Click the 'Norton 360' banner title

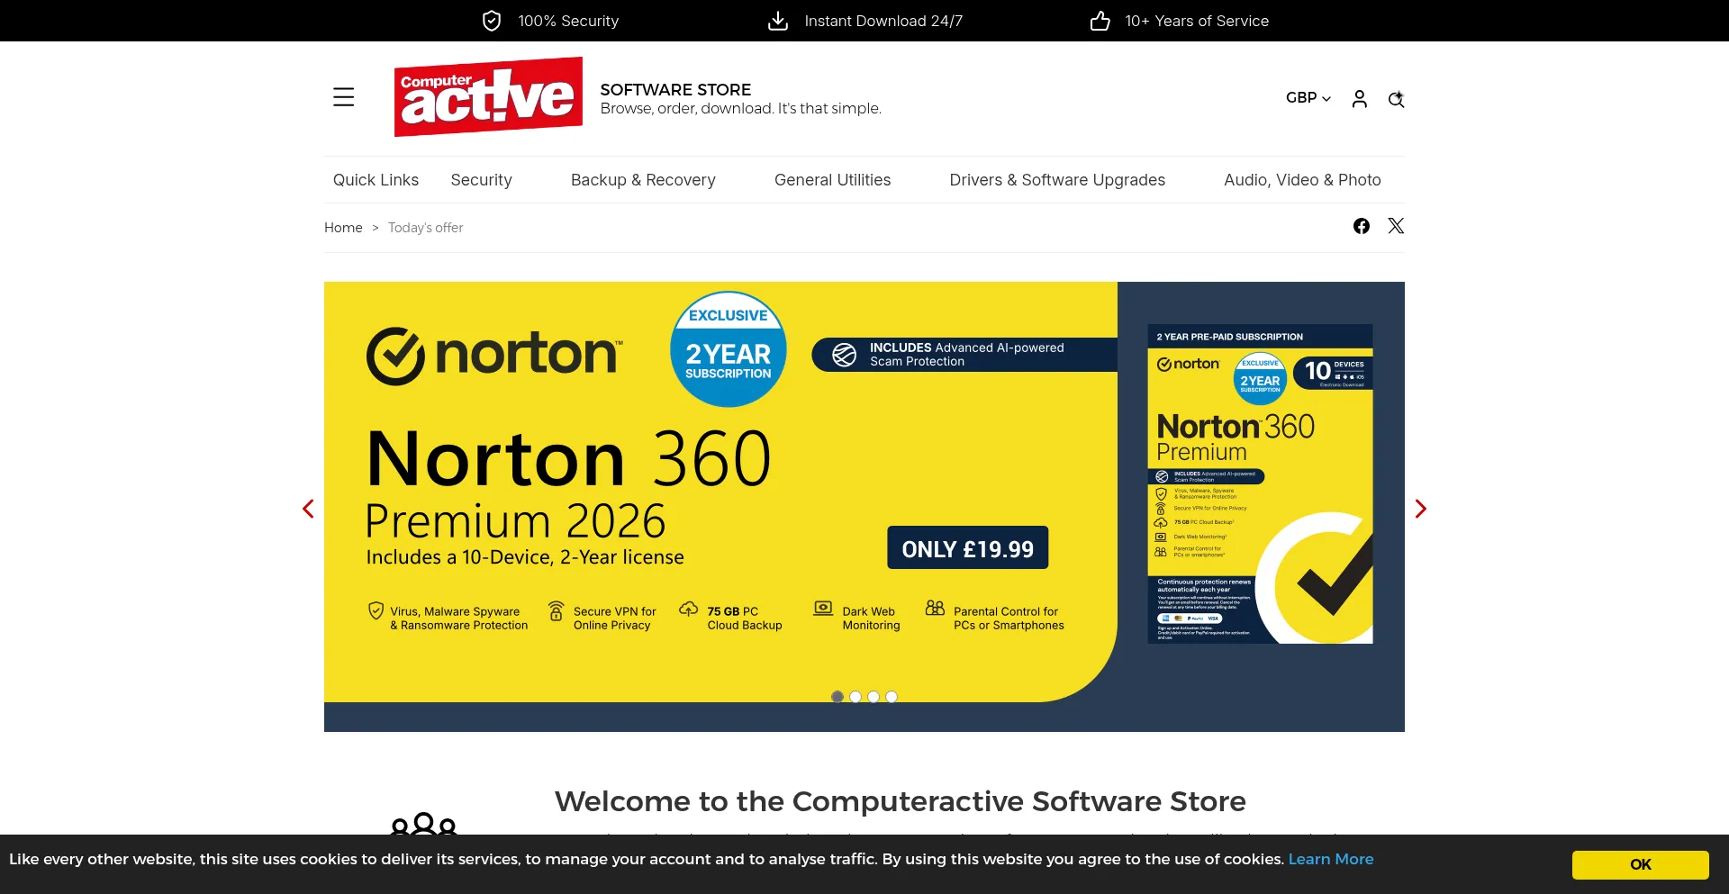(x=569, y=458)
